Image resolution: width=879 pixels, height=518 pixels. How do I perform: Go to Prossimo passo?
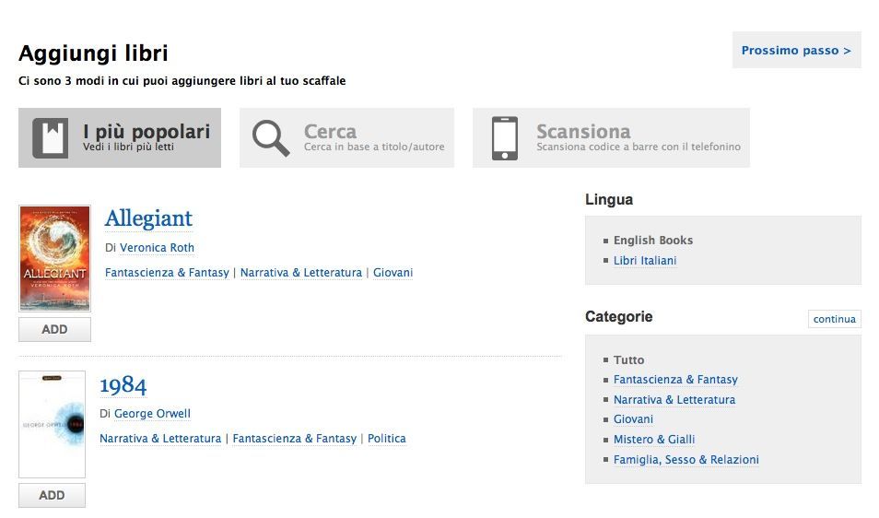point(796,50)
